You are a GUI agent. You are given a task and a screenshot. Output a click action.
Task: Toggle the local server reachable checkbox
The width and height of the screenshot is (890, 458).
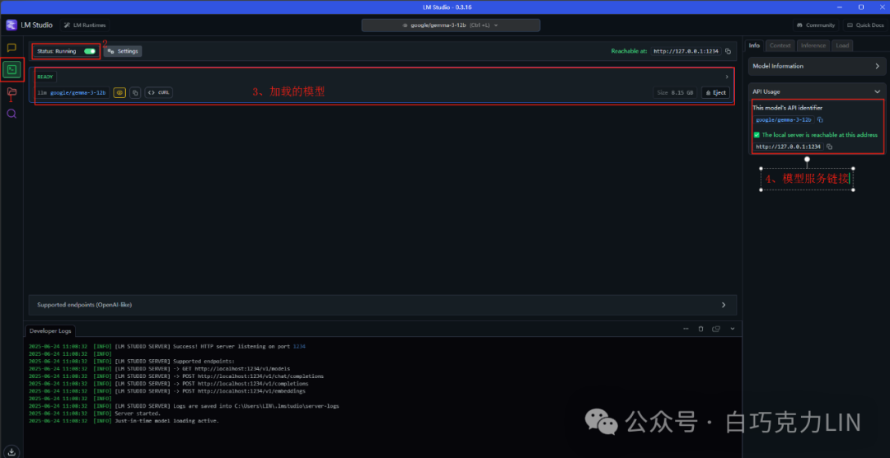(756, 135)
